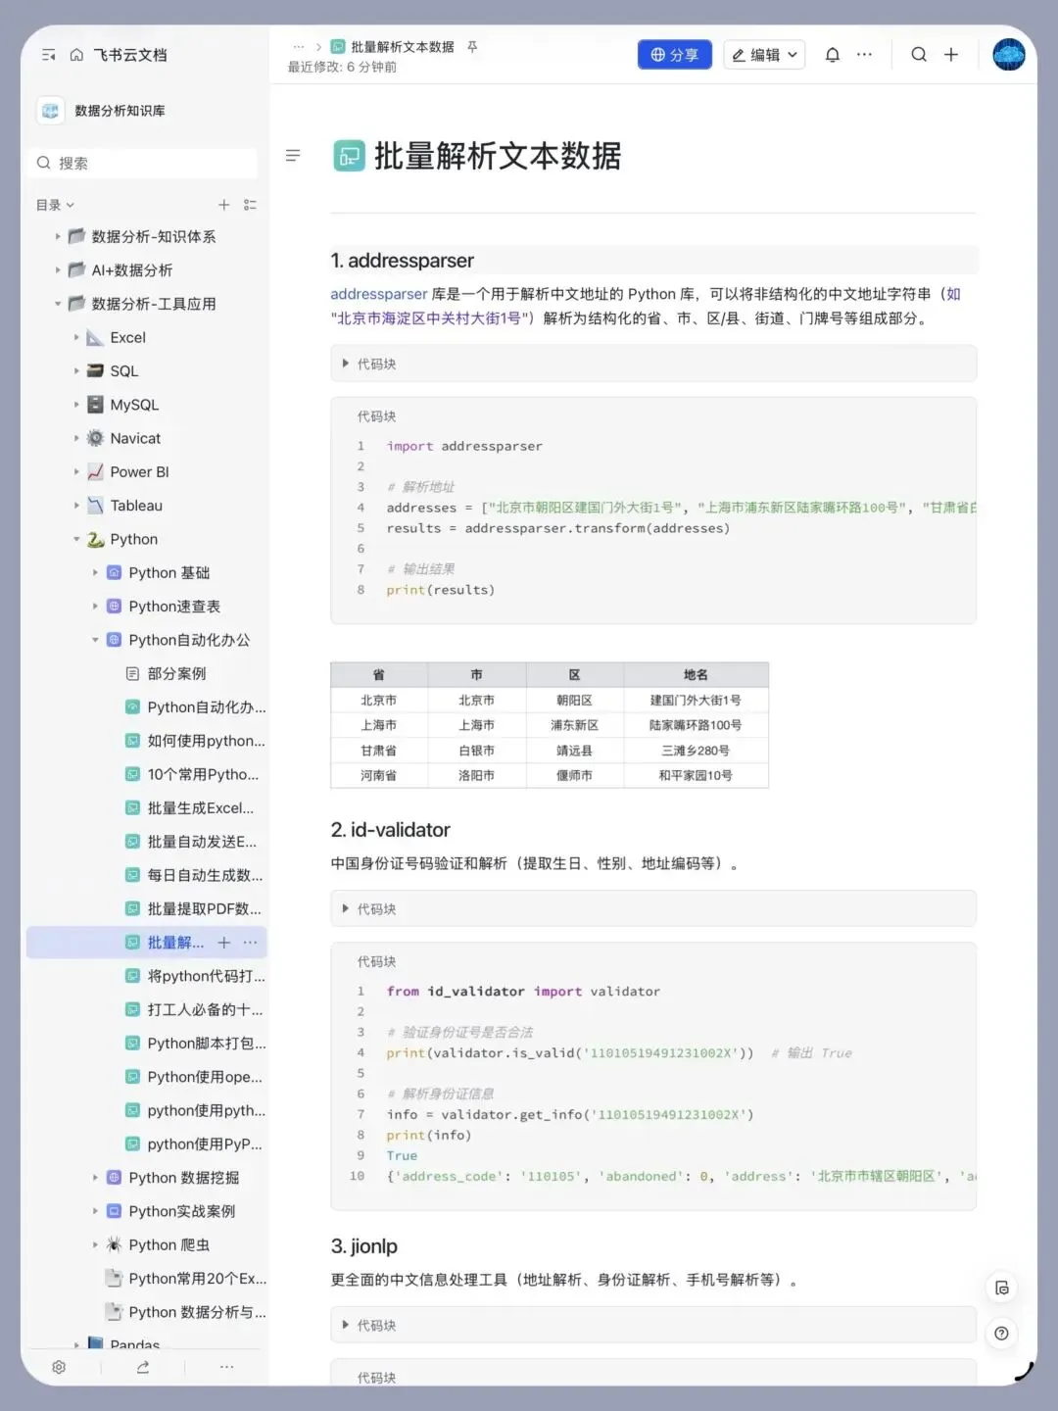1058x1411 pixels.
Task: Focus the 搜索 search field
Action: pyautogui.click(x=146, y=163)
